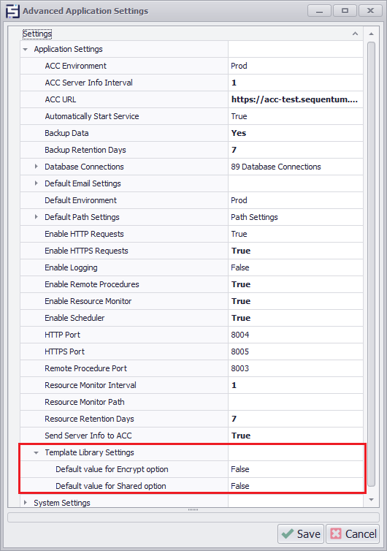The image size is (387, 551).
Task: Click the horizontal splitter grip below grid
Action: [193, 509]
